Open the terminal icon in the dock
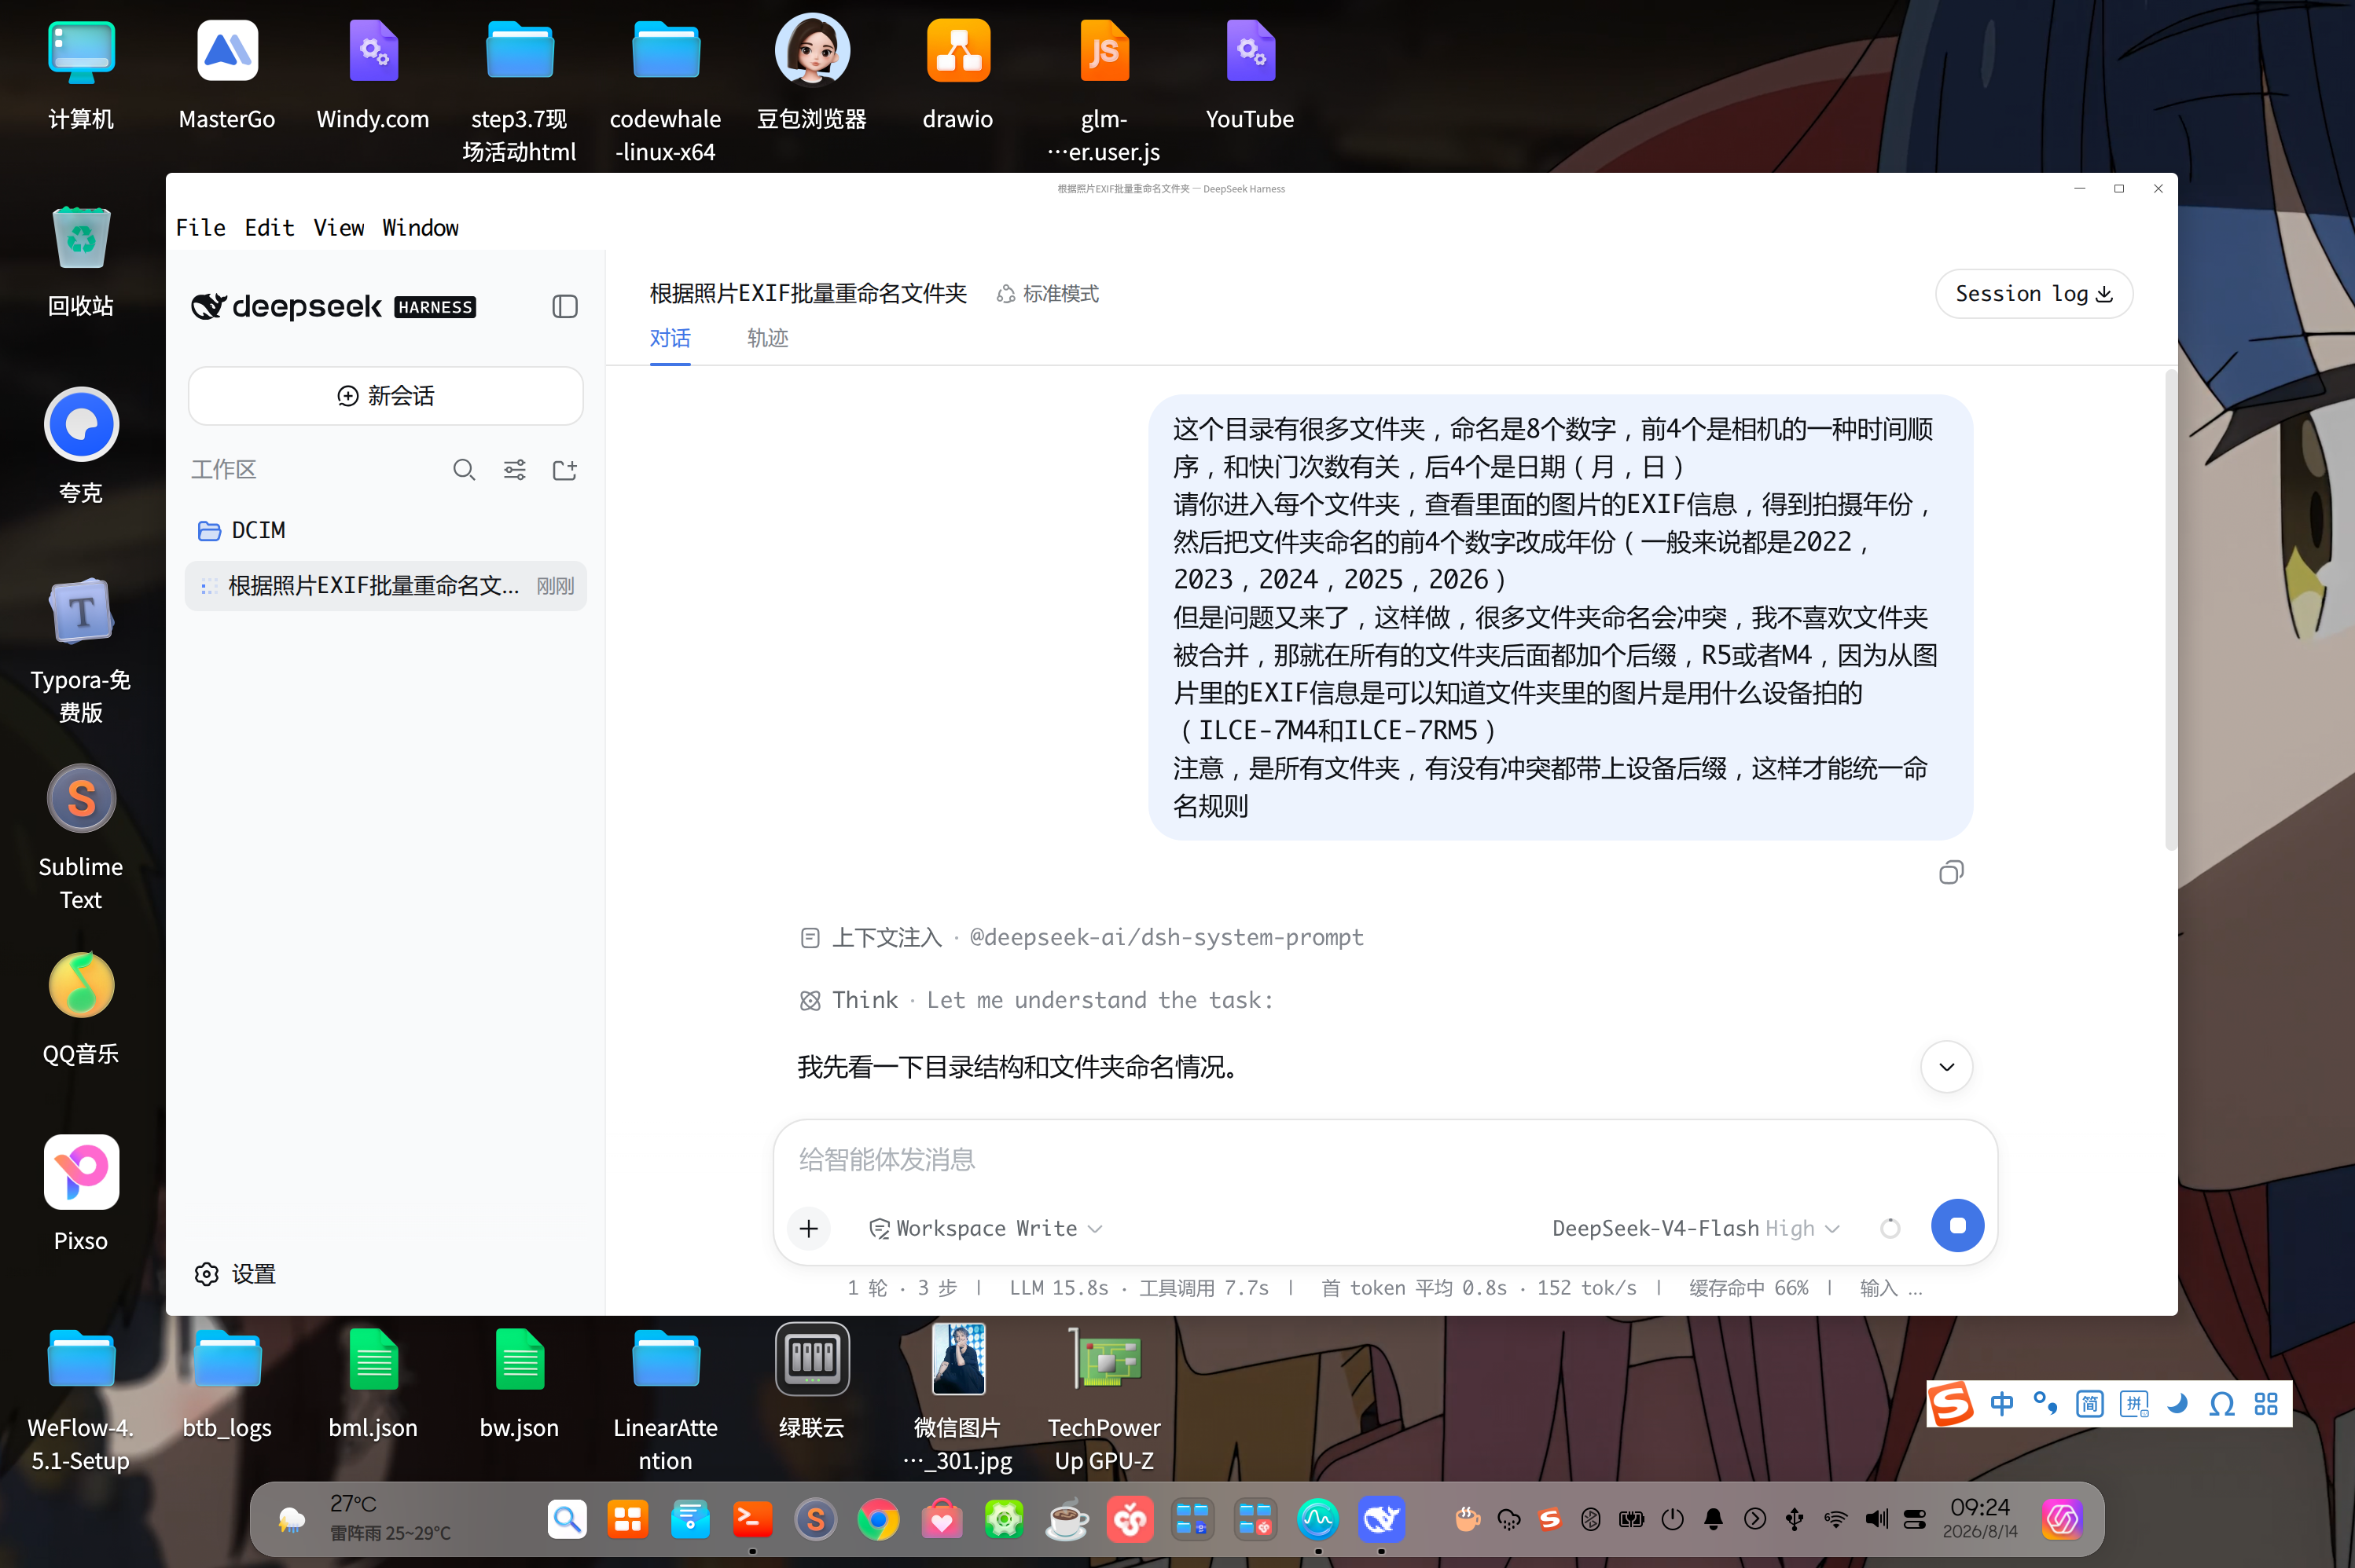This screenshot has width=2355, height=1568. point(752,1520)
